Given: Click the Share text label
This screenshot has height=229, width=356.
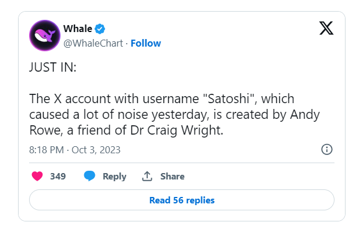Looking at the screenshot, I should pos(172,176).
